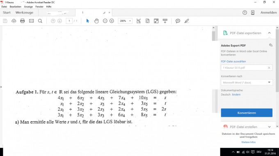The width and height of the screenshot is (279, 156).
Task: Activate the hand pan tool
Action: click(96, 21)
